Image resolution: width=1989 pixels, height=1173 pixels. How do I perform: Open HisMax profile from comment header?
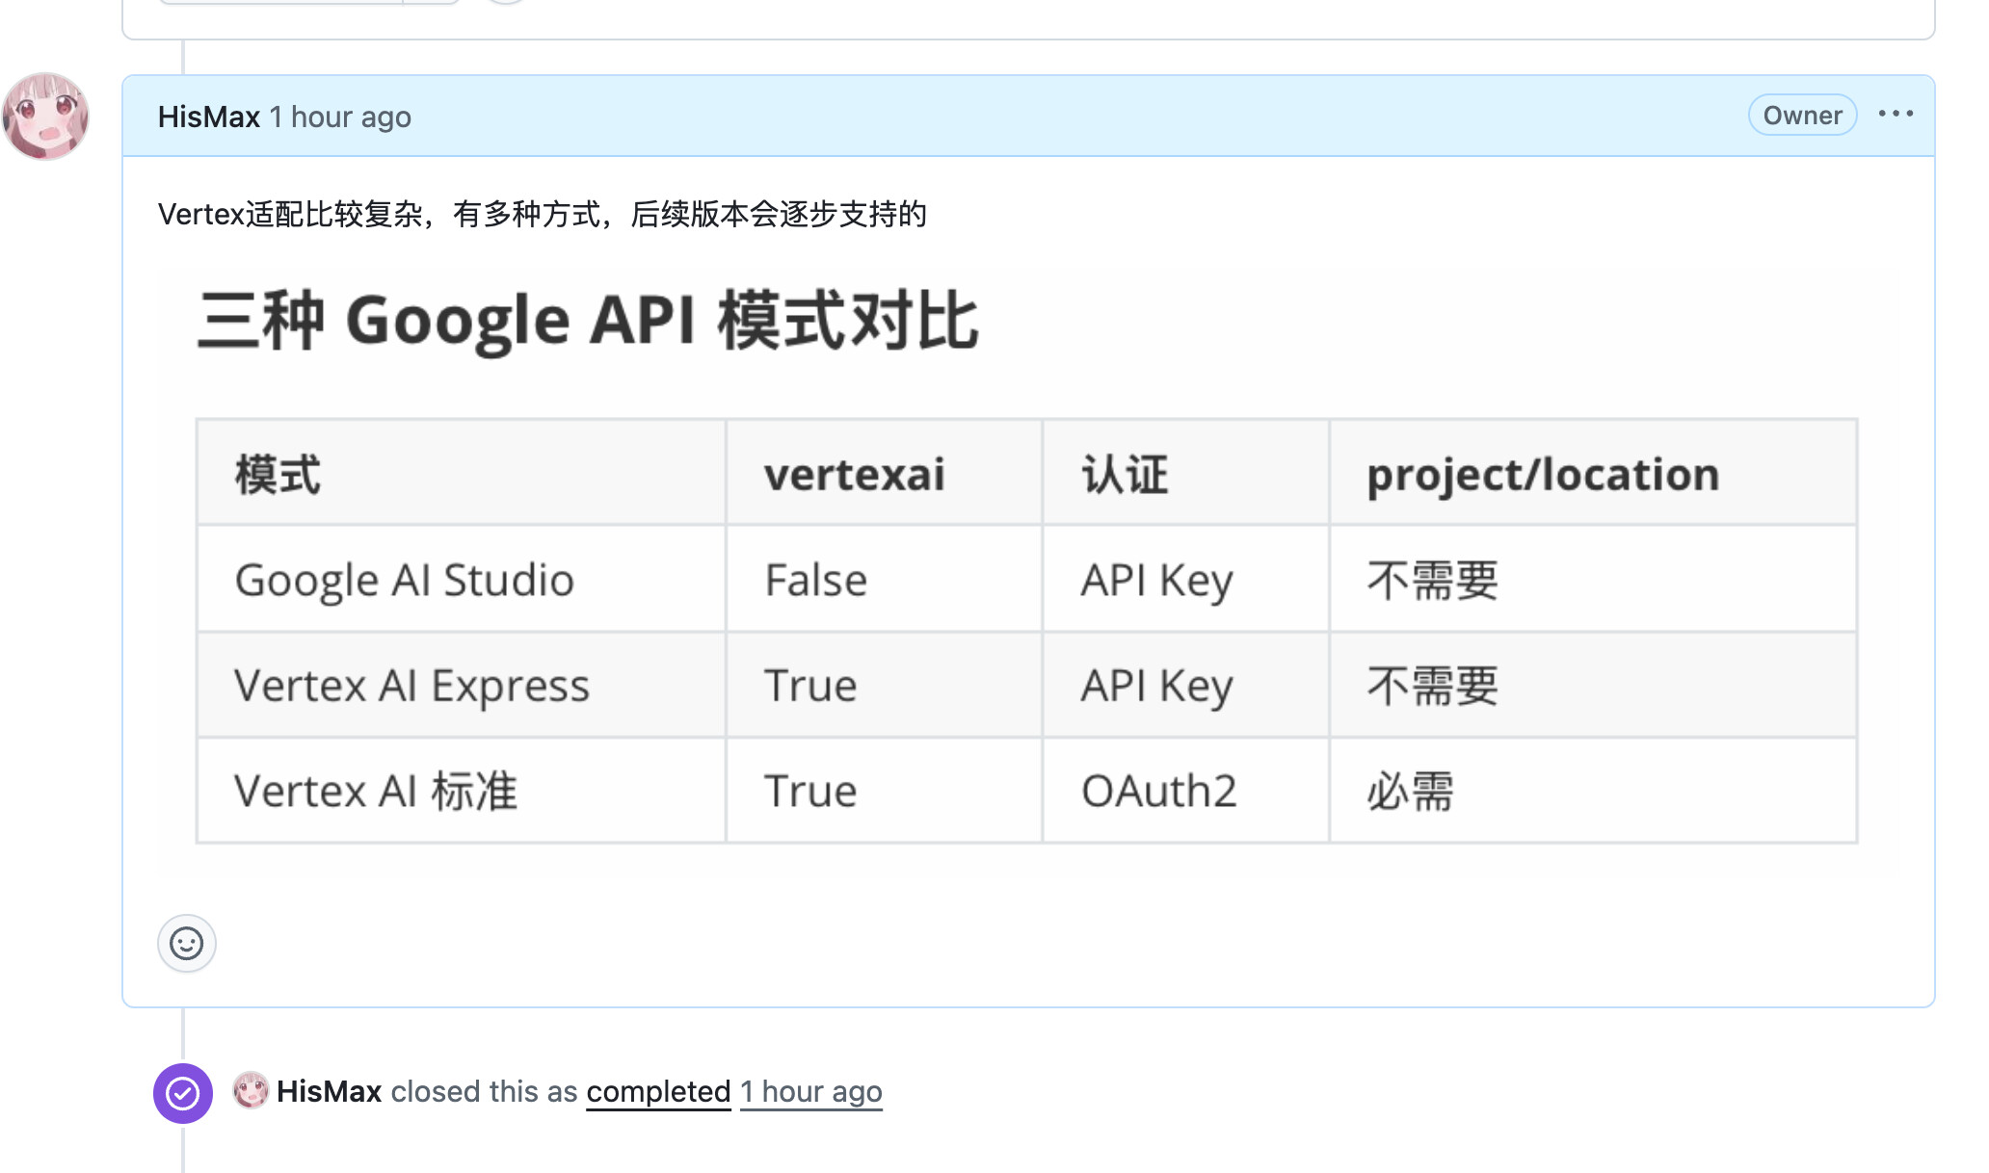click(x=209, y=117)
